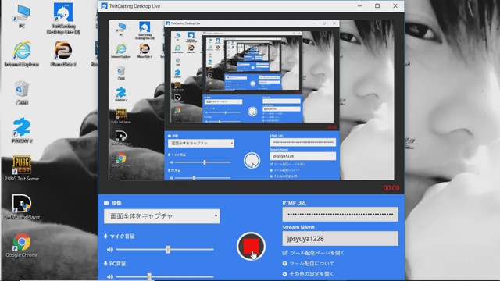Open the DMM GamePlayer desktop icon
This screenshot has width=500, height=281.
22,207
